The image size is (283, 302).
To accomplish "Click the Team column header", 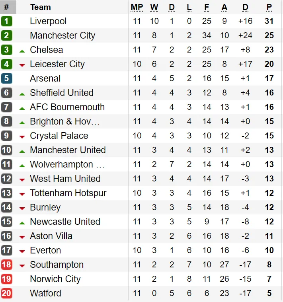I will tap(40, 7).
